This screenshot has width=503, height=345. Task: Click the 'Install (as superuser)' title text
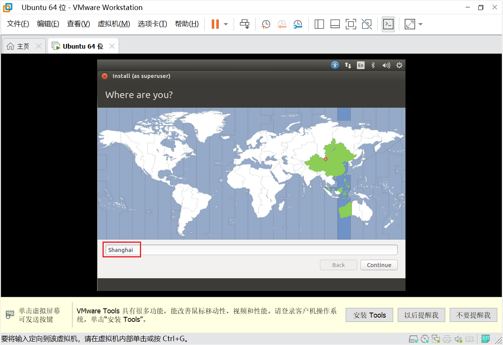141,76
